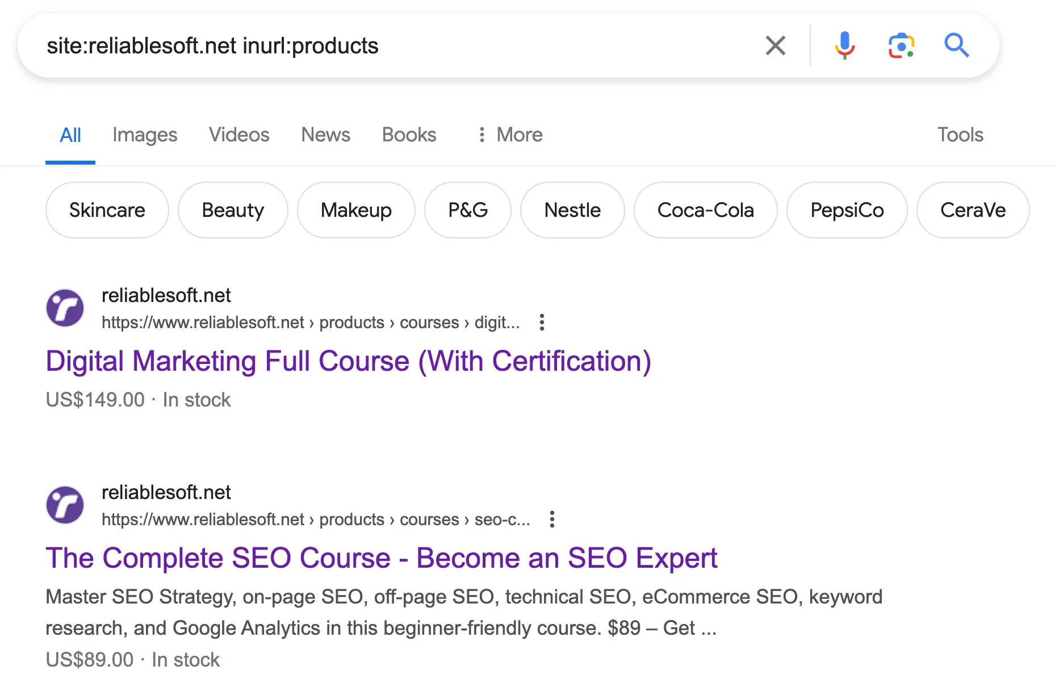Click reliablesoft favicon on SEO course result
1055x679 pixels.
[x=65, y=505]
